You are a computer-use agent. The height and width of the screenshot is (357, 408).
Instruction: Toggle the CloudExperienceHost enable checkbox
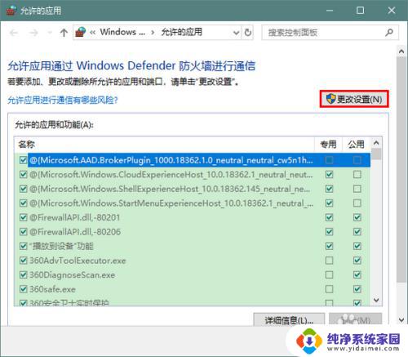(x=24, y=174)
